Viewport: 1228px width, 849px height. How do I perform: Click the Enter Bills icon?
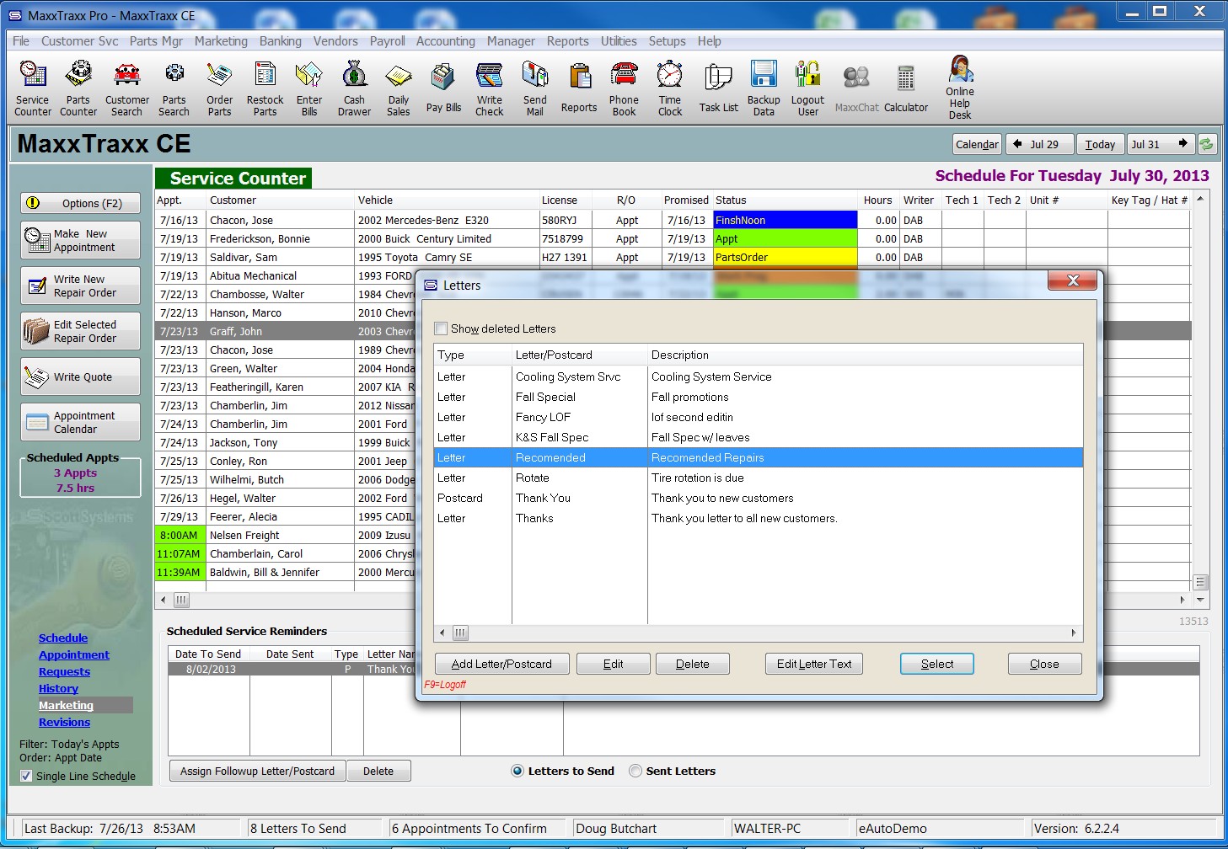point(309,88)
